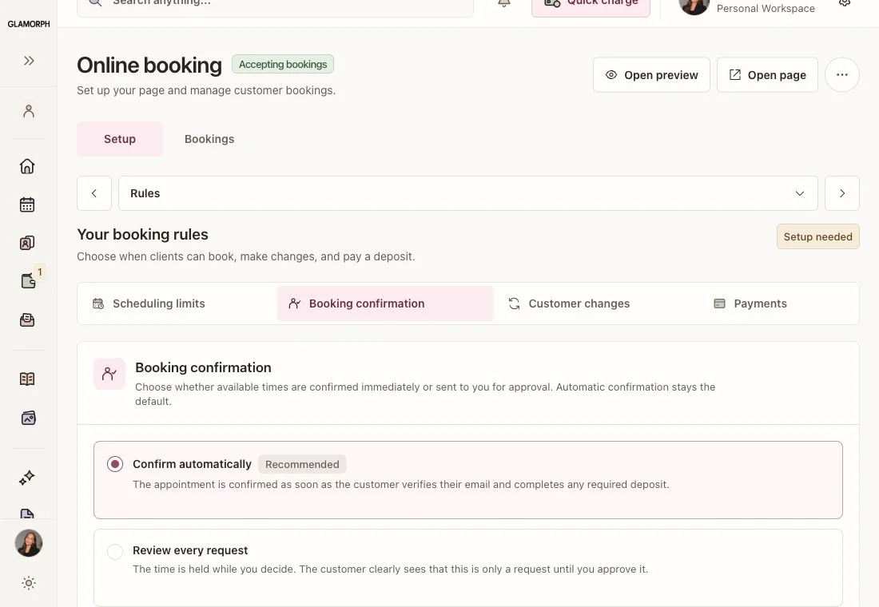The image size is (879, 607).
Task: Select the Payments tab
Action: [x=779, y=303]
